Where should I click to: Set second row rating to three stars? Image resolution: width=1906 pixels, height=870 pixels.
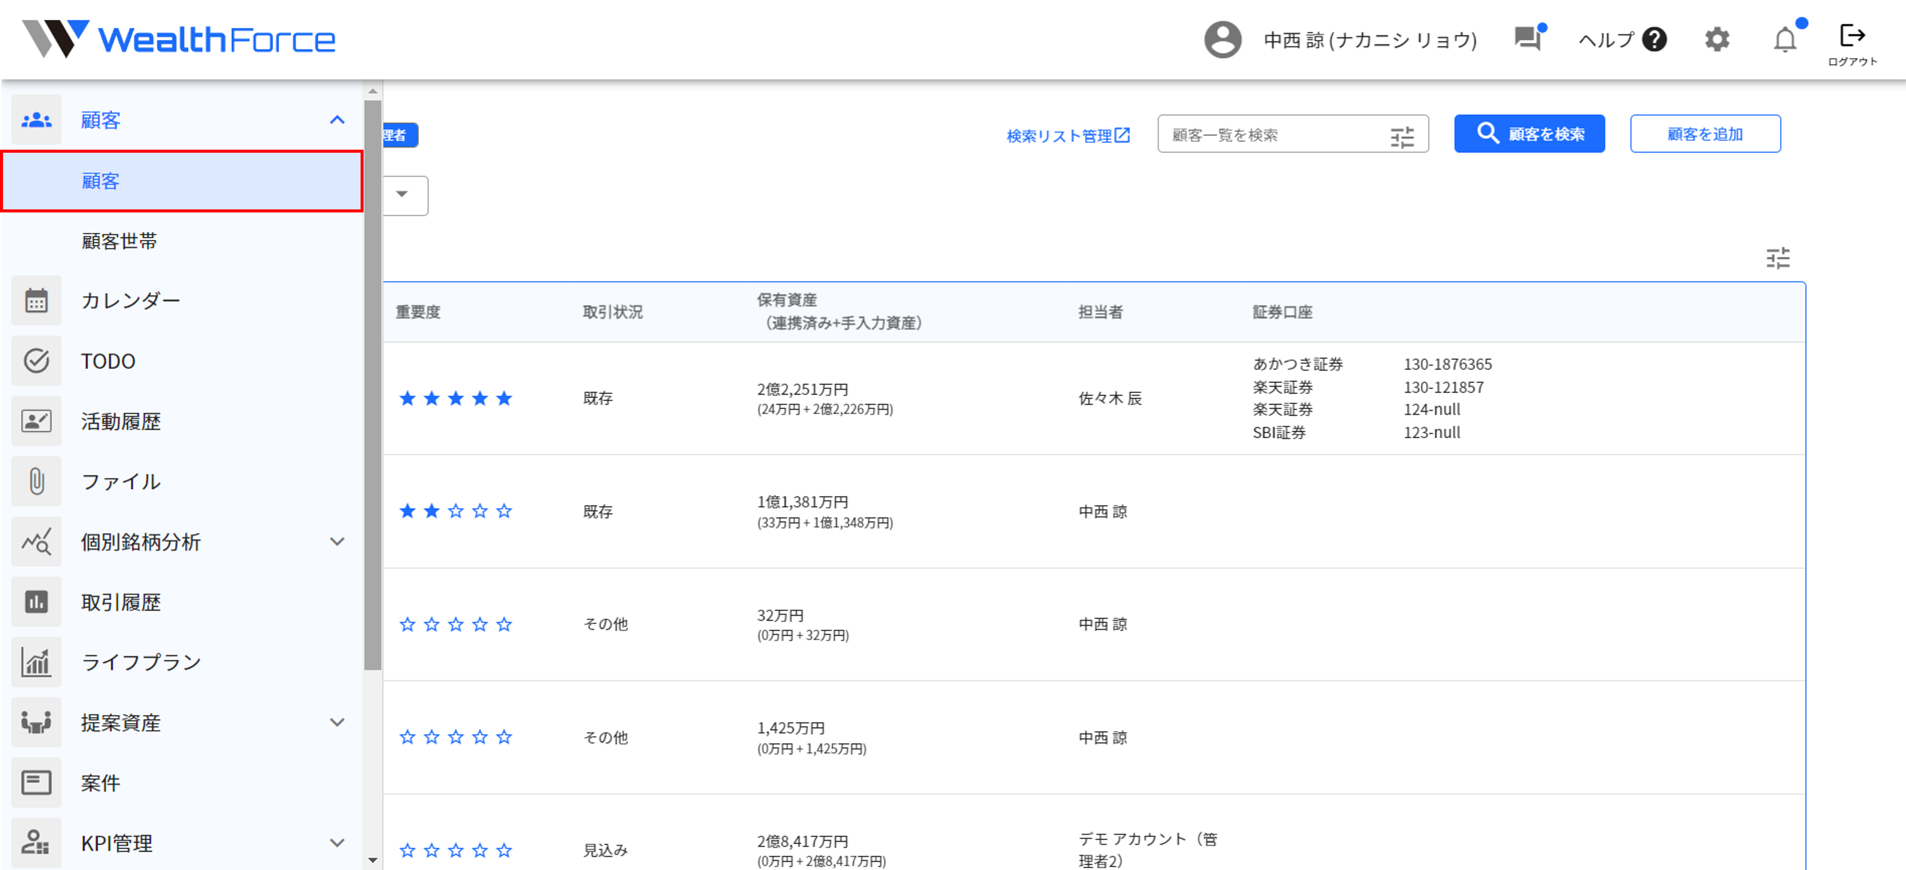pos(456,510)
